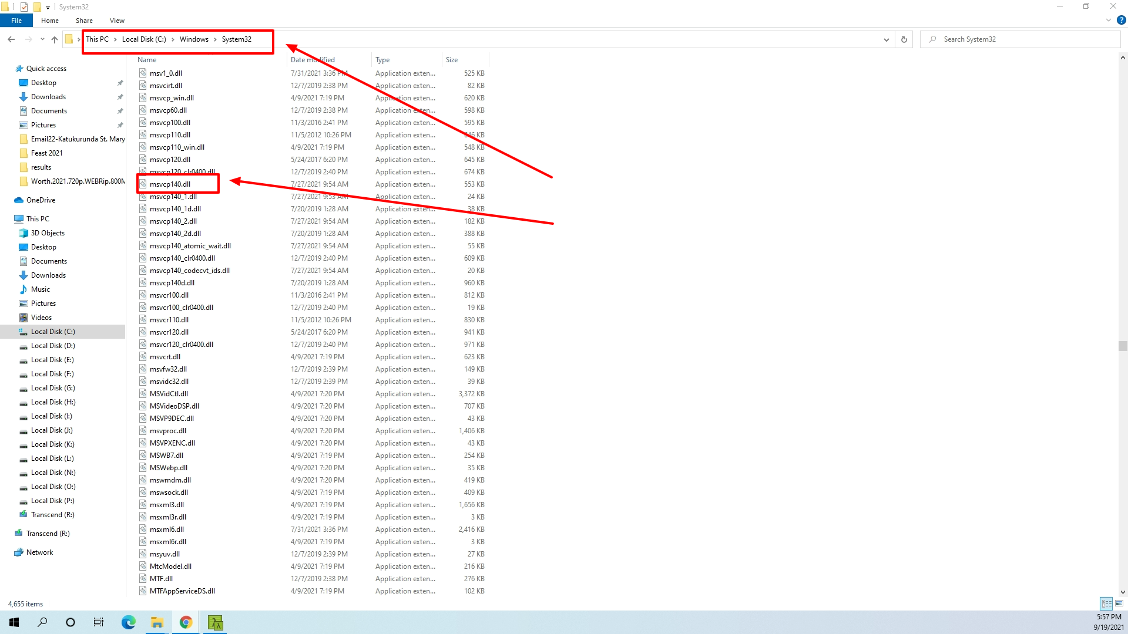Viewport: 1128px width, 634px height.
Task: Open the Feast 2021 folder
Action: tap(46, 153)
